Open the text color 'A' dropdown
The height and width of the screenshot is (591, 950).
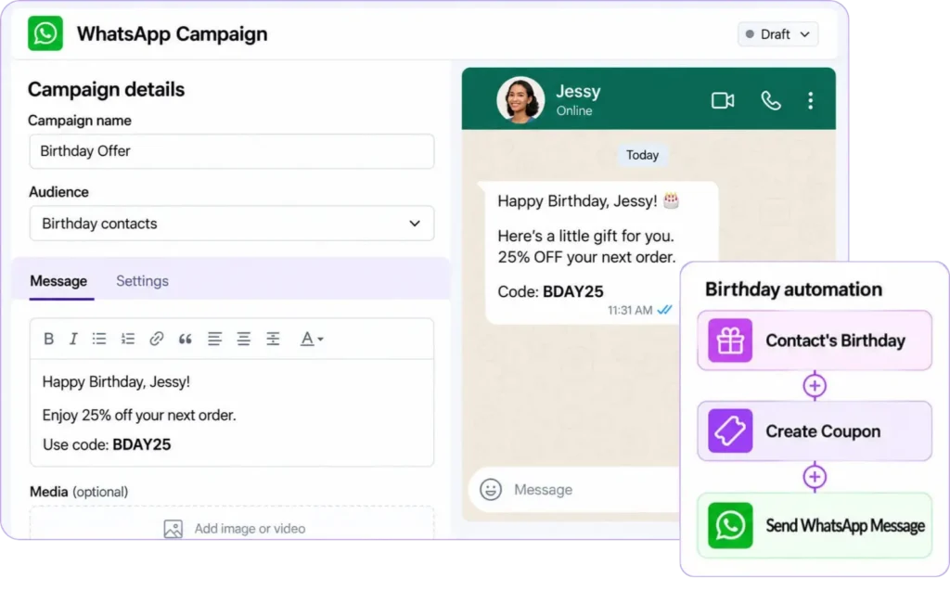click(x=312, y=339)
